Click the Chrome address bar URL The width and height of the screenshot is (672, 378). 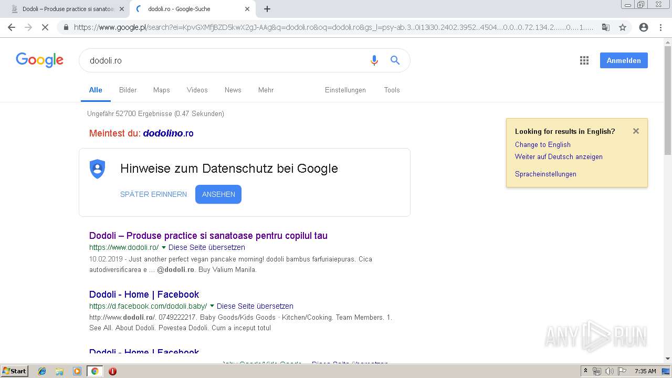pos(334,27)
